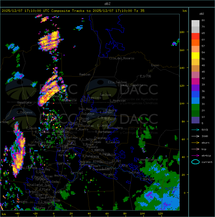Click the 'C_Chilenos' map label
Image resolution: width=215 pixels, height=217 pixels.
(25, 112)
